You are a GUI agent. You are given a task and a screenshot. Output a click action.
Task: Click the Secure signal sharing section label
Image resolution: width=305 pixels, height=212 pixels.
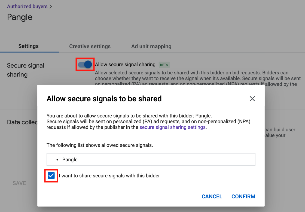(26, 70)
